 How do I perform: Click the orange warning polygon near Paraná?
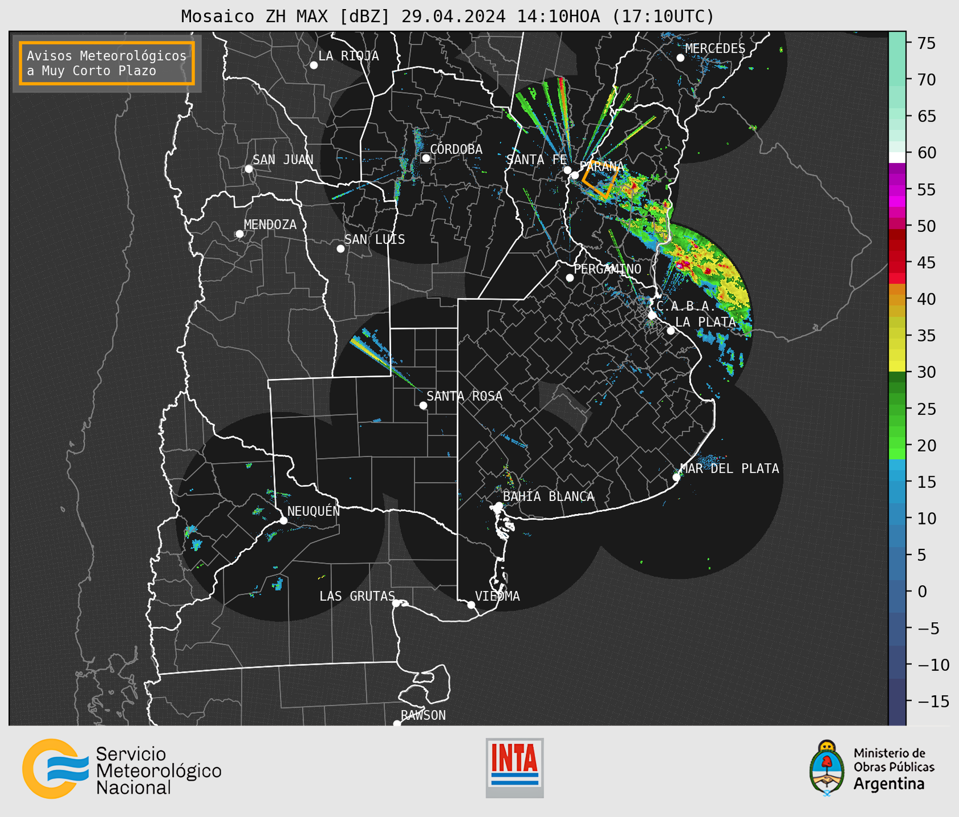tap(600, 181)
